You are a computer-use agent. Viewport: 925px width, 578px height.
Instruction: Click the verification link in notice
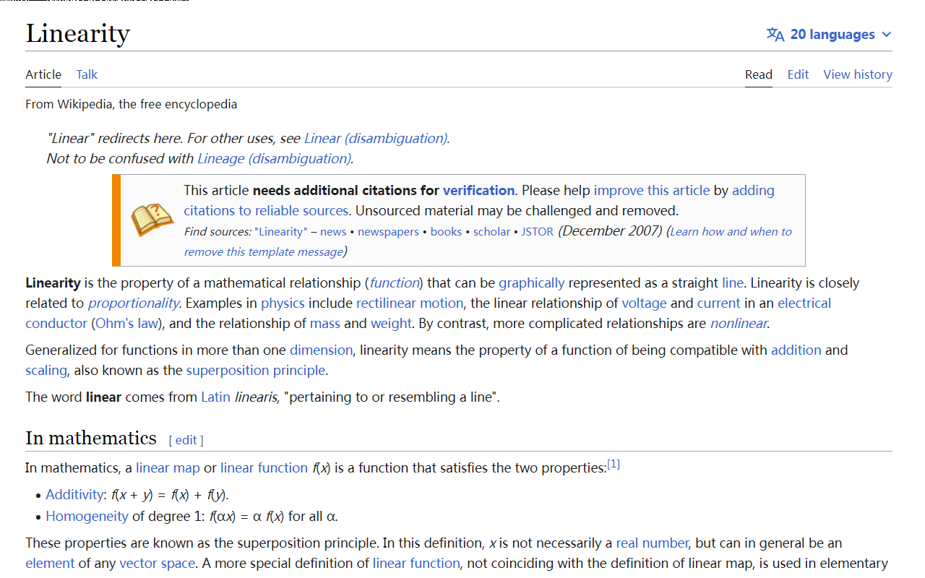pyautogui.click(x=478, y=190)
